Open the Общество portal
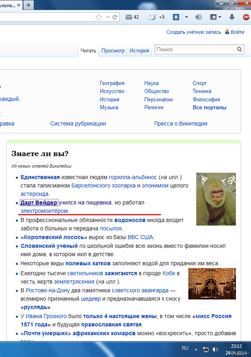Image resolution: width=251 pixels, height=357 pixels. pyautogui.click(x=156, y=91)
